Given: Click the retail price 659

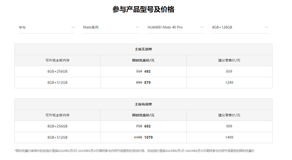Looking at the screenshot, I should click(229, 72).
